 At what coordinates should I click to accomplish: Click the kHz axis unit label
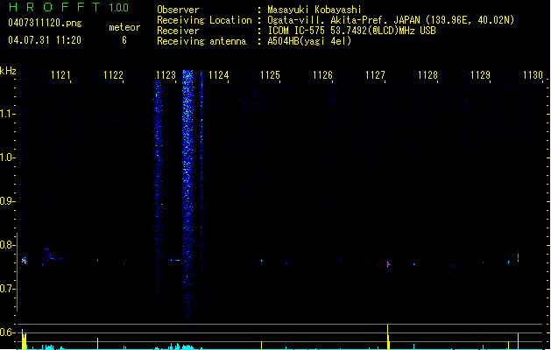8,71
